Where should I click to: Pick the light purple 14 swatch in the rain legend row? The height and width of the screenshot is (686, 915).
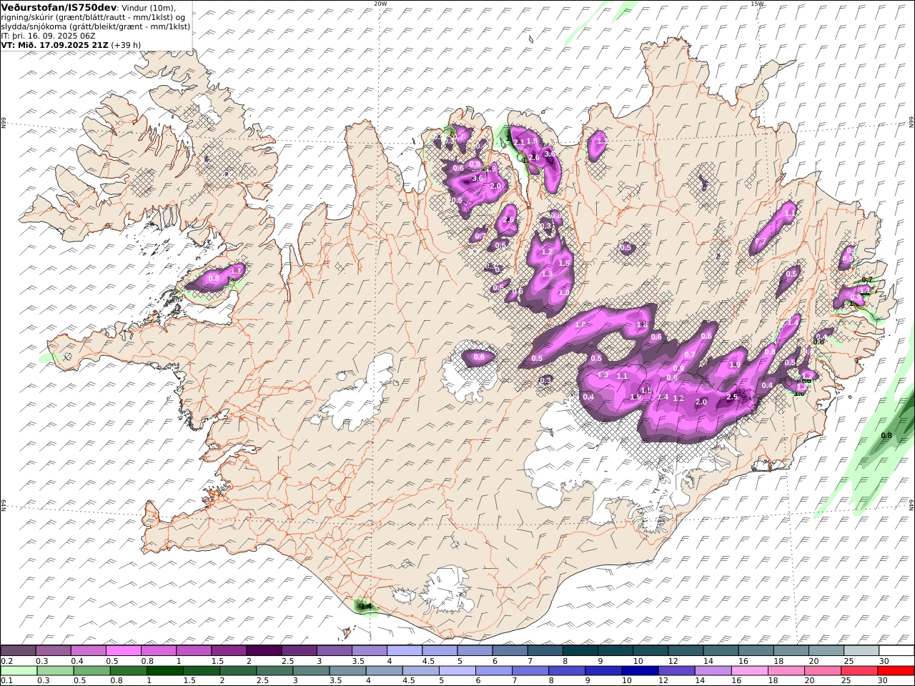[x=712, y=670]
